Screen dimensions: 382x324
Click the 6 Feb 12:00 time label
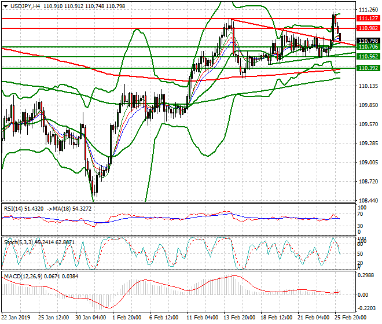(x=164, y=318)
